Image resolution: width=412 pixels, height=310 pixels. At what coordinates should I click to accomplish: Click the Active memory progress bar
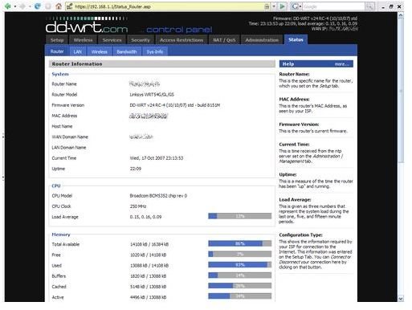coord(239,296)
